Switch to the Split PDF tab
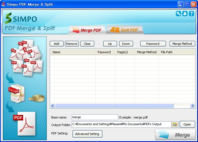This screenshot has height=142, width=198. 125,30
